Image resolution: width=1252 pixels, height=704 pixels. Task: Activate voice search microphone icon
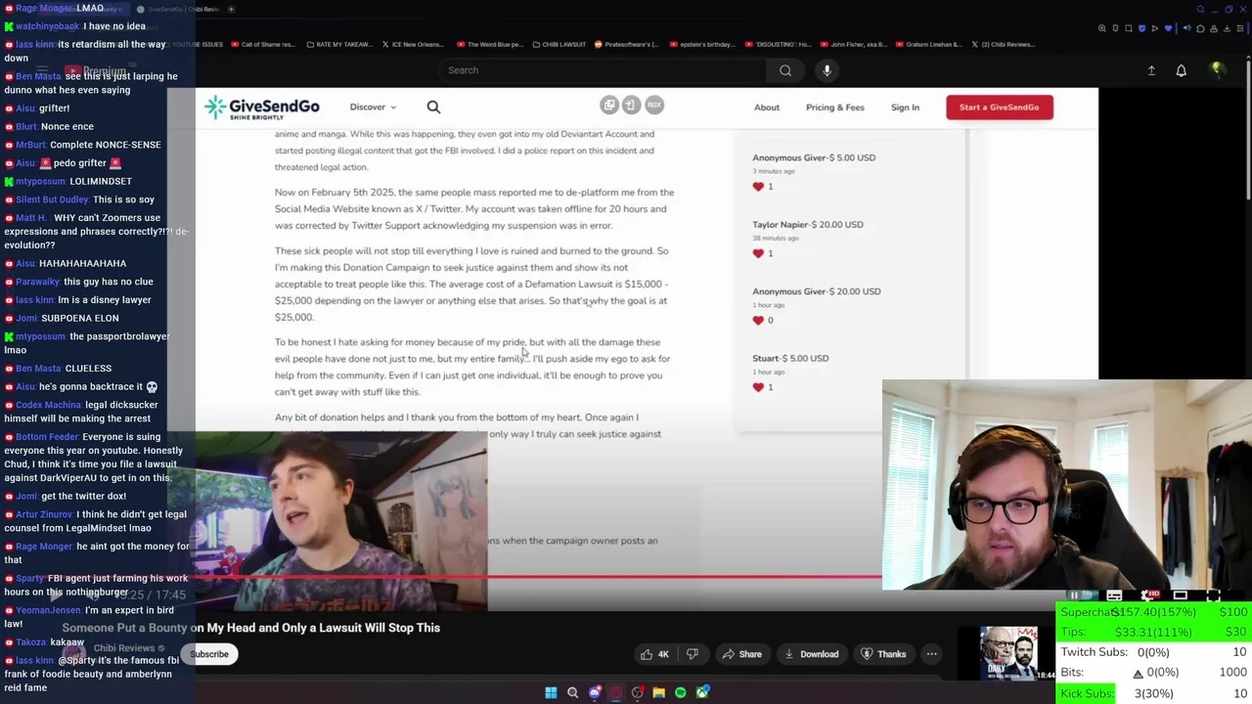(x=827, y=70)
